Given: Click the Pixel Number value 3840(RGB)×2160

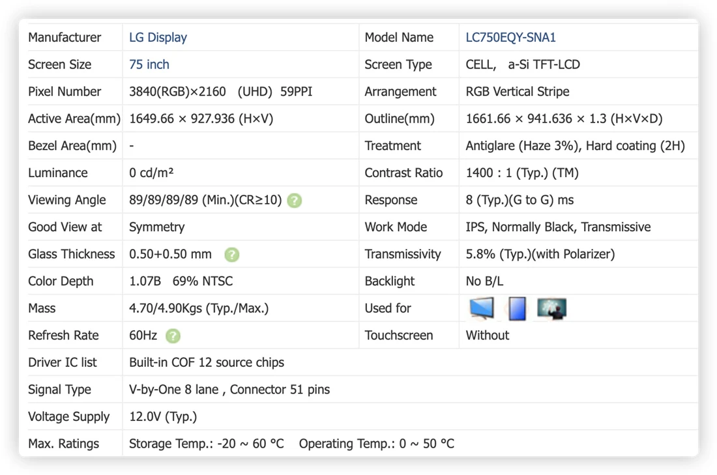Looking at the screenshot, I should [177, 91].
